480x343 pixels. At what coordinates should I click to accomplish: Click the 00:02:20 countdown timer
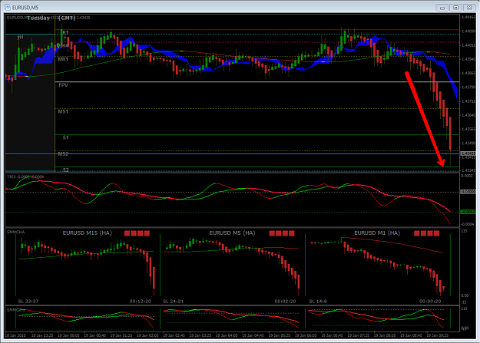pyautogui.click(x=285, y=301)
